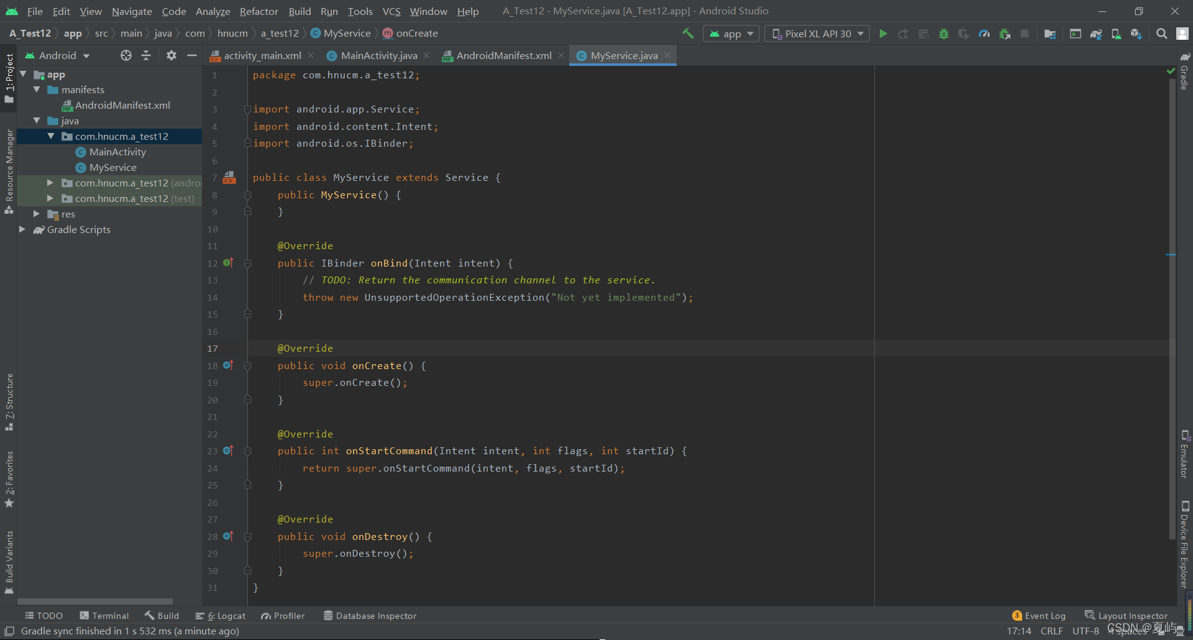Toggle the Build Variants side panel
The image size is (1193, 640).
9,561
